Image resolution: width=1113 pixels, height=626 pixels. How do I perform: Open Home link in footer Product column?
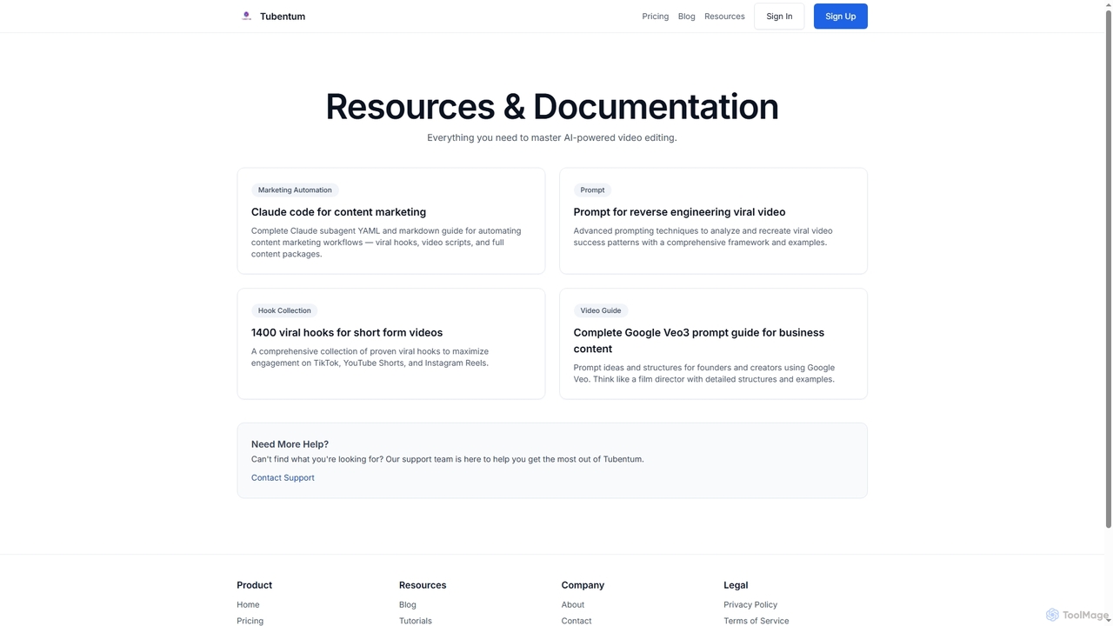[x=248, y=605]
